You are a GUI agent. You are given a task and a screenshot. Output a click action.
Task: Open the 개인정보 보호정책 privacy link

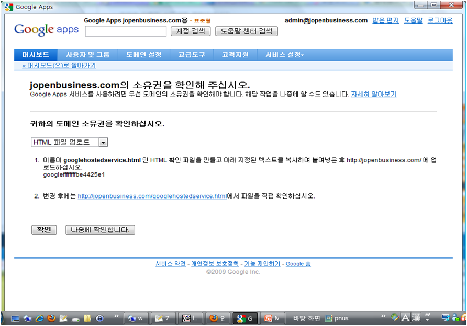click(215, 264)
